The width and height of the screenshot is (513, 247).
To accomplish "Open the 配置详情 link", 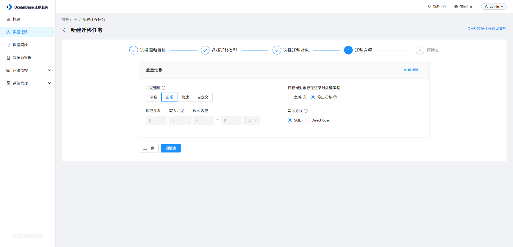I will coord(411,70).
